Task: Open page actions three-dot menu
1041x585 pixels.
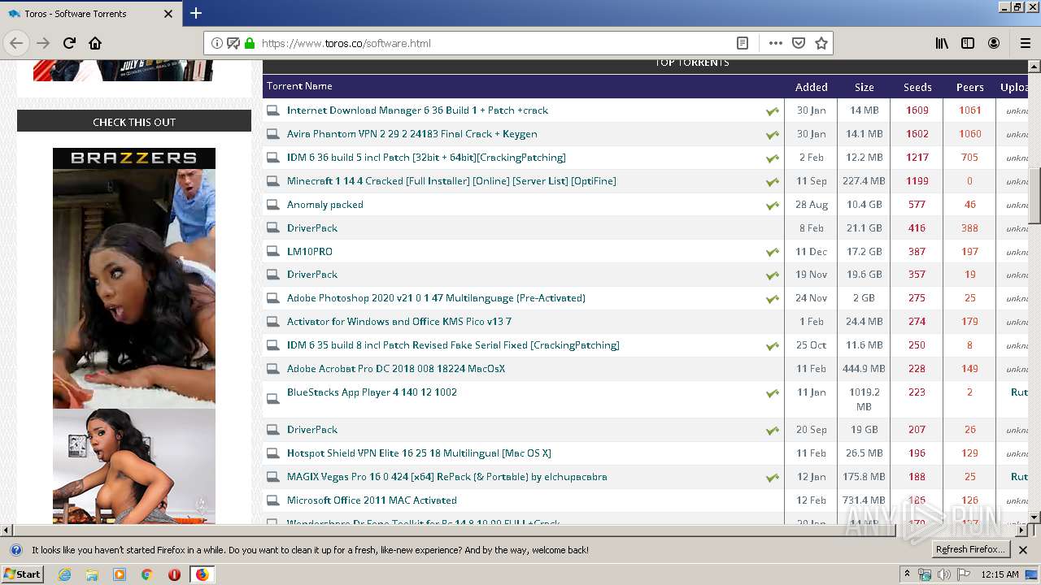Action: coord(775,43)
